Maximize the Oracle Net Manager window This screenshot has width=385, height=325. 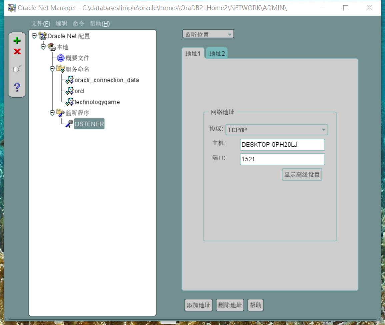point(346,8)
